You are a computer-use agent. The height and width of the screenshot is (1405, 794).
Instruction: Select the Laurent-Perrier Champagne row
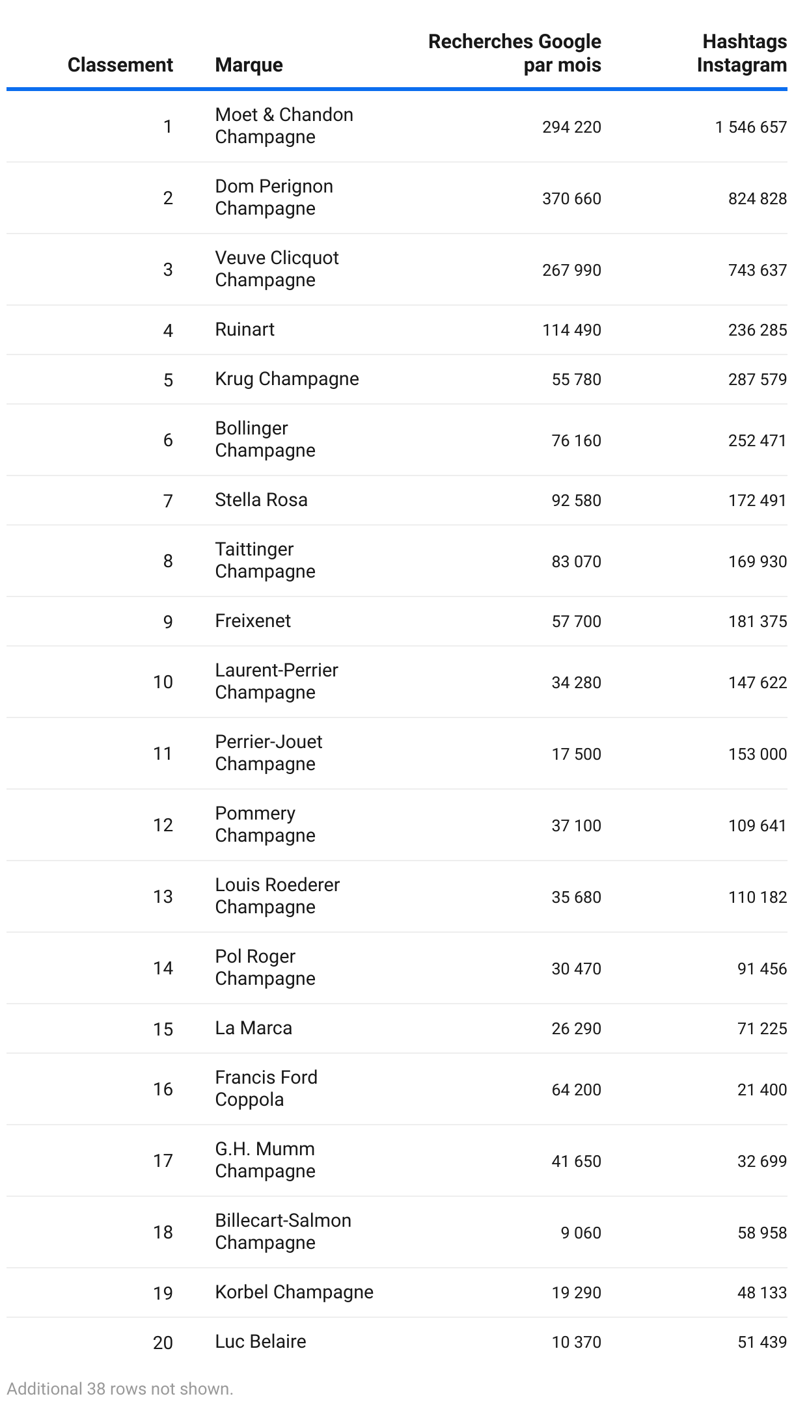tap(397, 682)
